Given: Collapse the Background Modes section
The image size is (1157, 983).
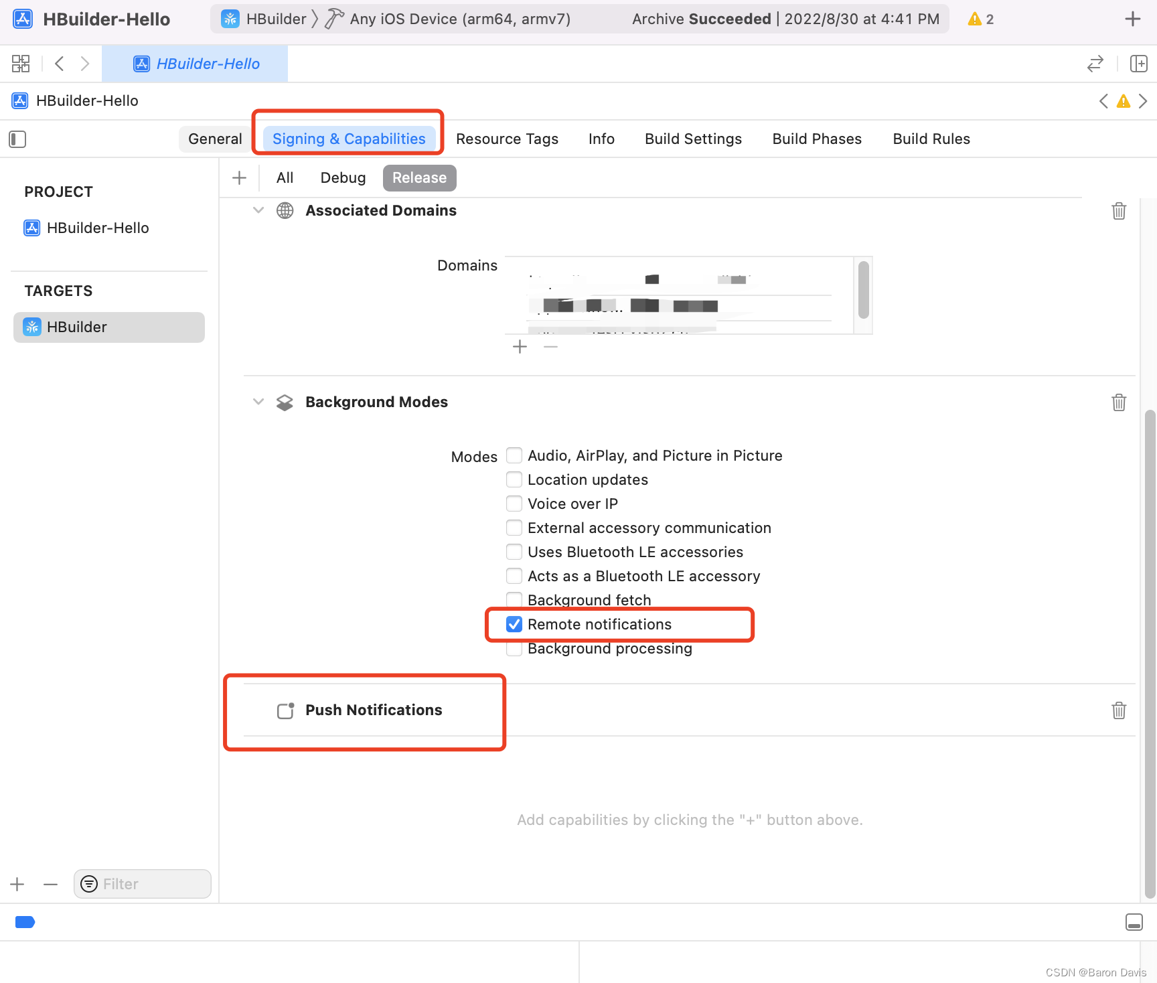Looking at the screenshot, I should point(258,402).
